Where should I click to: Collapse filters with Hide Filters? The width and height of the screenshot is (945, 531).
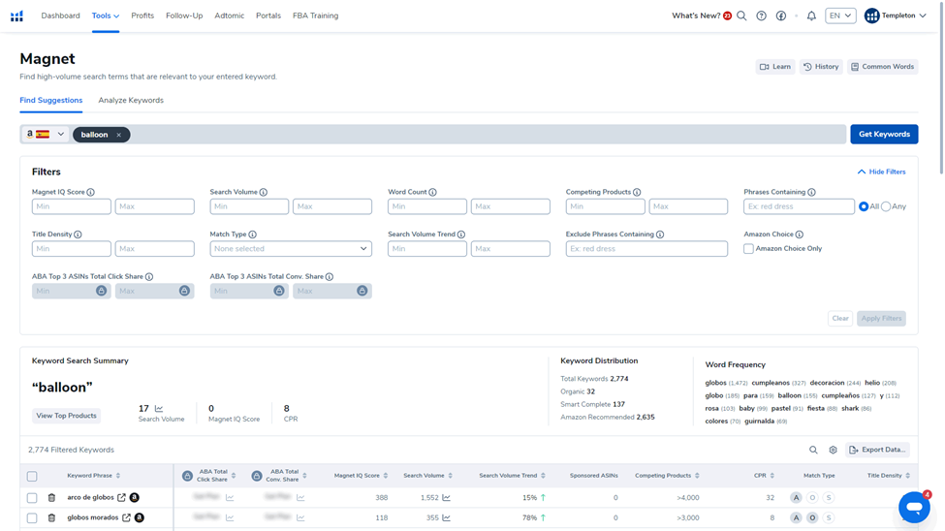click(882, 172)
